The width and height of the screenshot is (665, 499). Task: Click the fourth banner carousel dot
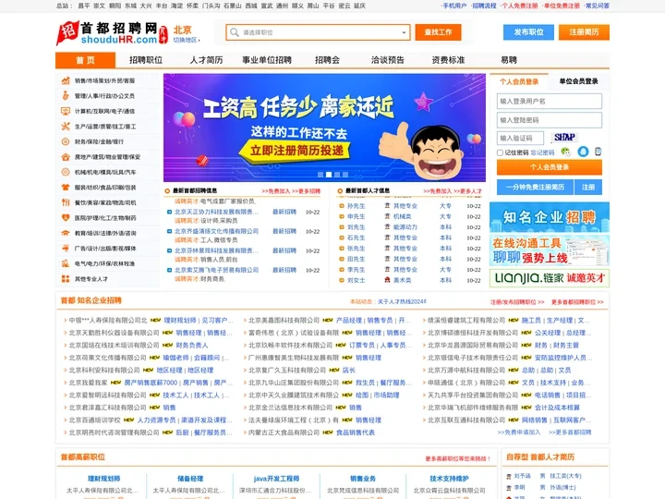(x=345, y=175)
